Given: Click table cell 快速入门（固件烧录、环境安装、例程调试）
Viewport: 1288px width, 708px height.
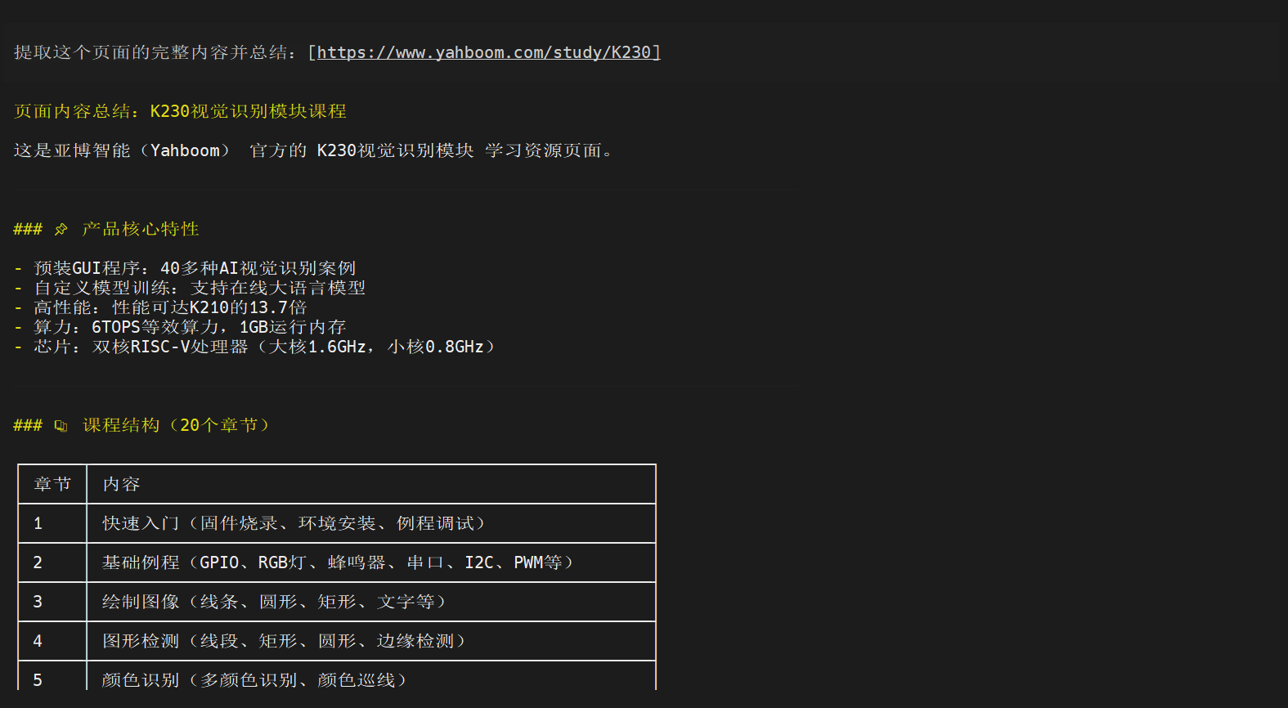Looking at the screenshot, I should [371, 523].
